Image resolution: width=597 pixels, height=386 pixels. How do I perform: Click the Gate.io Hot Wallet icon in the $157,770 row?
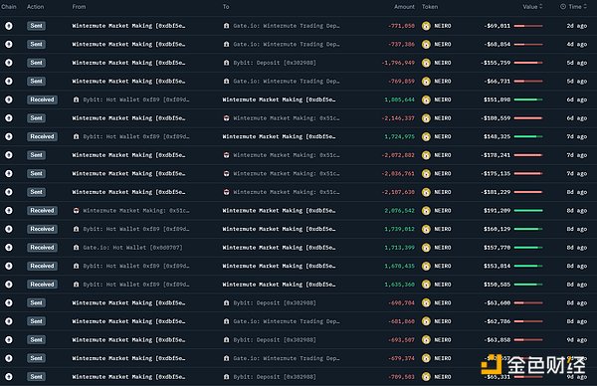pyautogui.click(x=77, y=248)
